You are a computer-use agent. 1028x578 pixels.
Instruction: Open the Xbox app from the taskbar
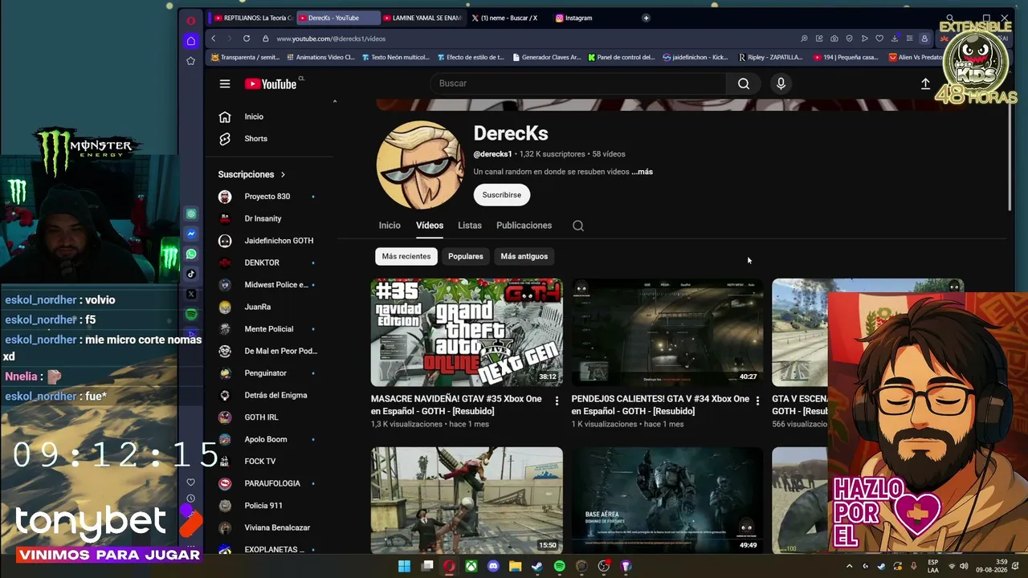click(x=471, y=566)
